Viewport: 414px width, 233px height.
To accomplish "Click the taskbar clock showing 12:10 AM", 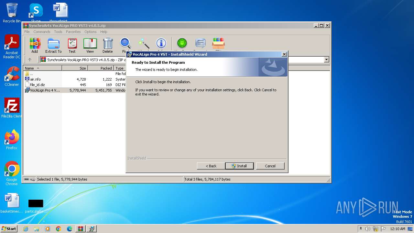I will click(398, 228).
